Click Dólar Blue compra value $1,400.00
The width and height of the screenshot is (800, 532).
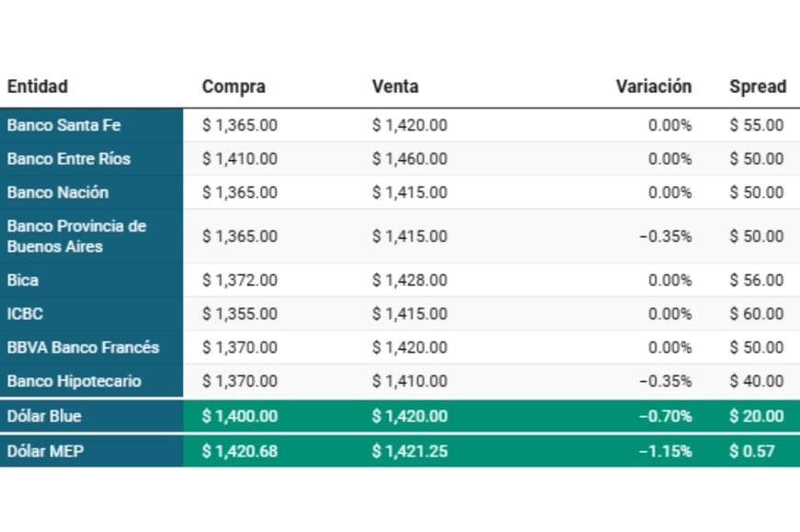coord(239,416)
